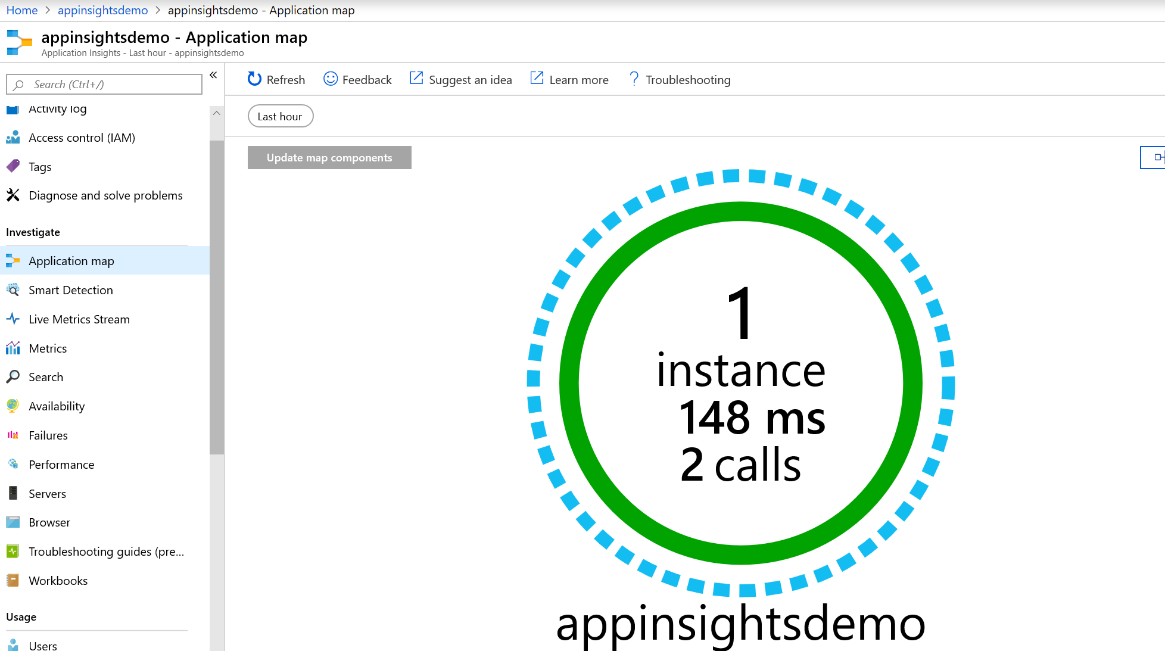Click Suggest an idea label
This screenshot has width=1165, height=651.
pos(471,80)
